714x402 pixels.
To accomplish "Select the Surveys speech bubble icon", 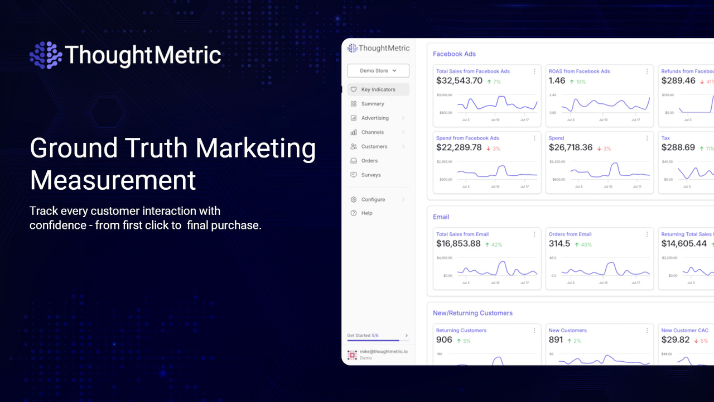I will [x=354, y=175].
